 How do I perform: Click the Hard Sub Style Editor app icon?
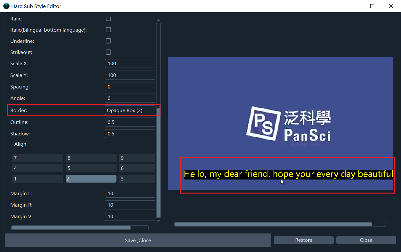click(6, 6)
